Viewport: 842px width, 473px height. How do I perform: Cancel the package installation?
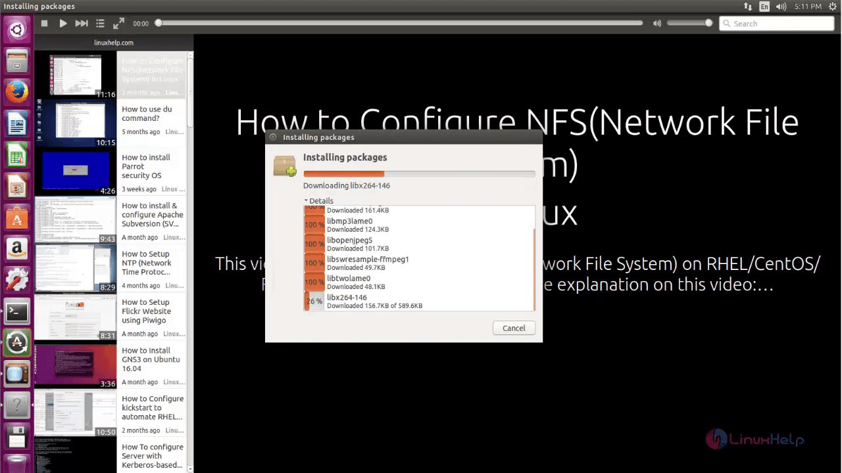pyautogui.click(x=514, y=328)
